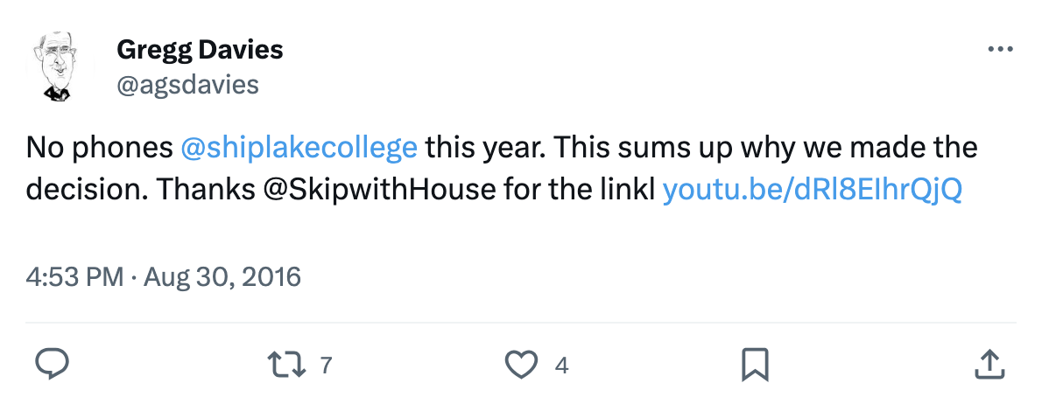
Task: Click the words "No phones" in the tweet
Action: (x=100, y=147)
